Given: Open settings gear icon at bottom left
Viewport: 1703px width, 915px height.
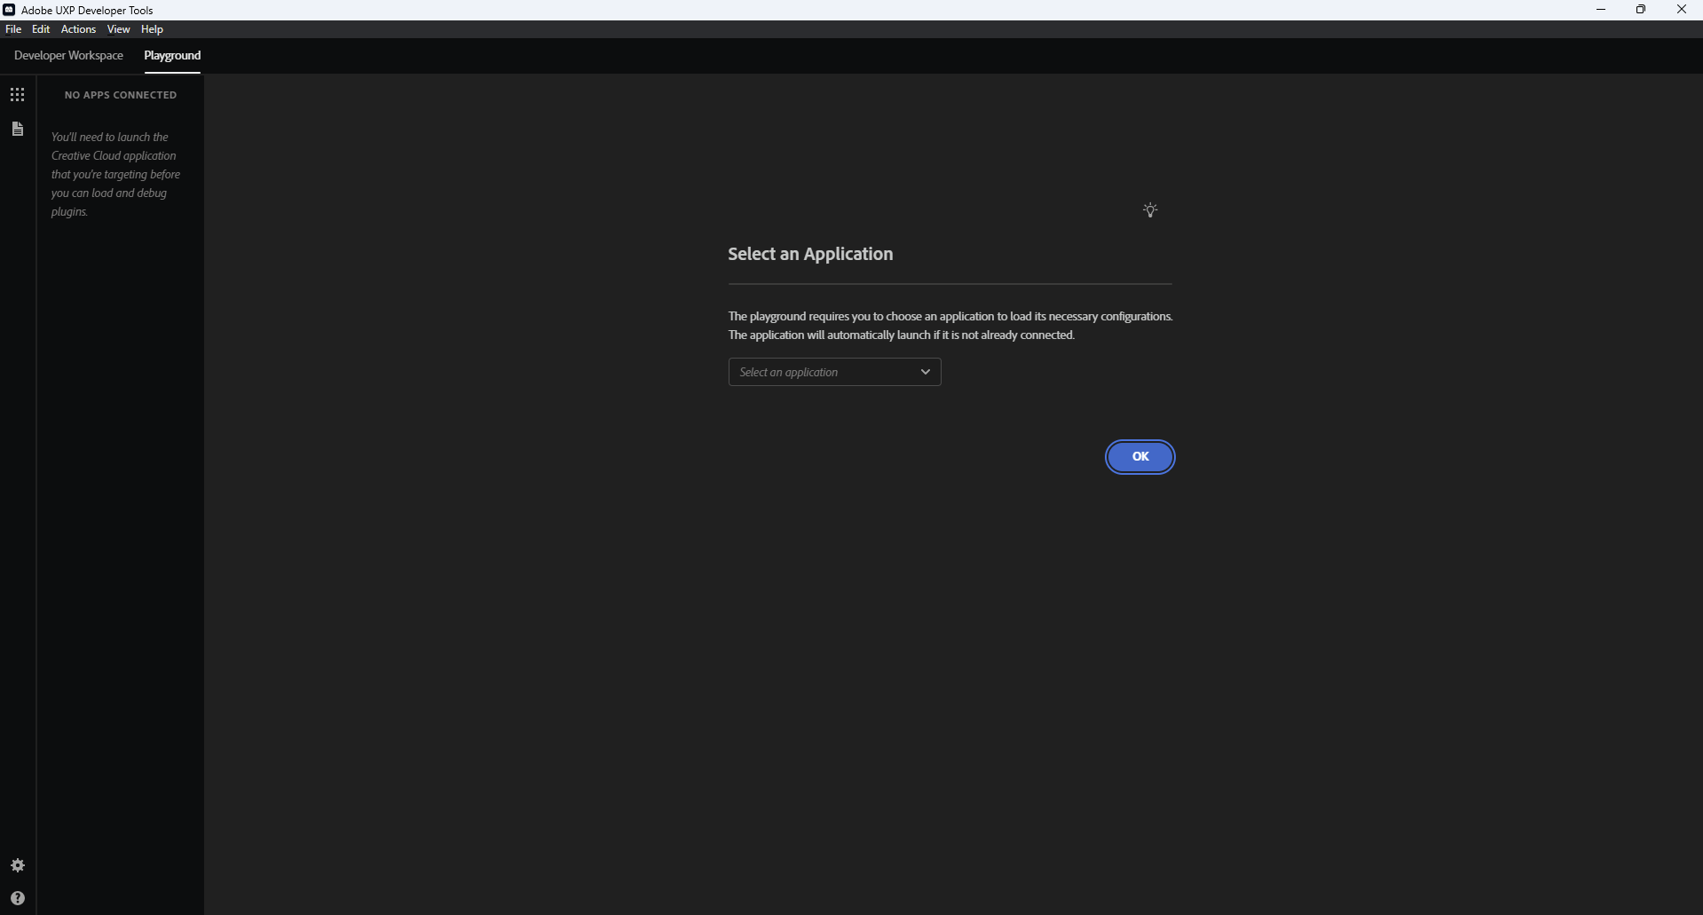Looking at the screenshot, I should pyautogui.click(x=18, y=865).
